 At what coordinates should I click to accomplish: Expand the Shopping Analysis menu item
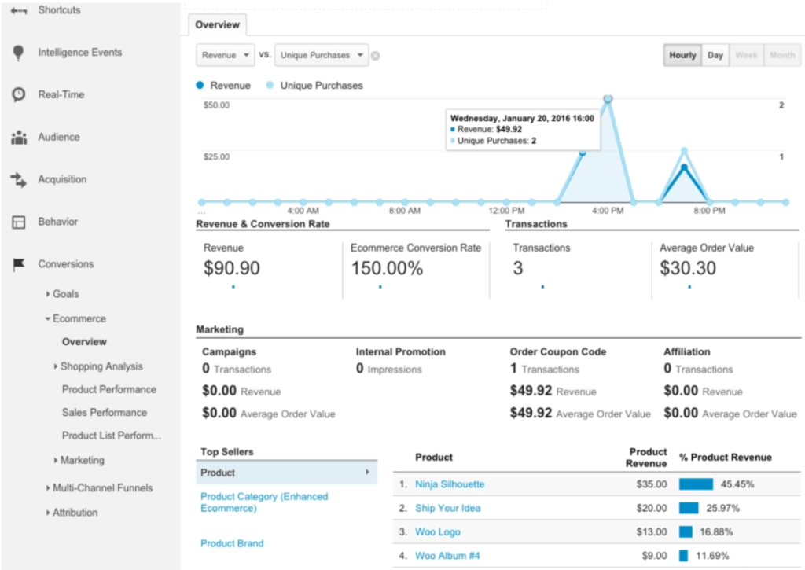coord(101,366)
